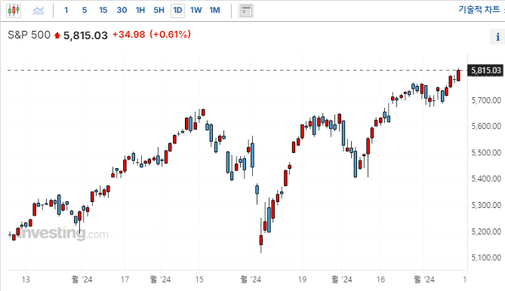Image resolution: width=505 pixels, height=291 pixels.
Task: Click the S&P 500 index name
Action: (x=29, y=35)
